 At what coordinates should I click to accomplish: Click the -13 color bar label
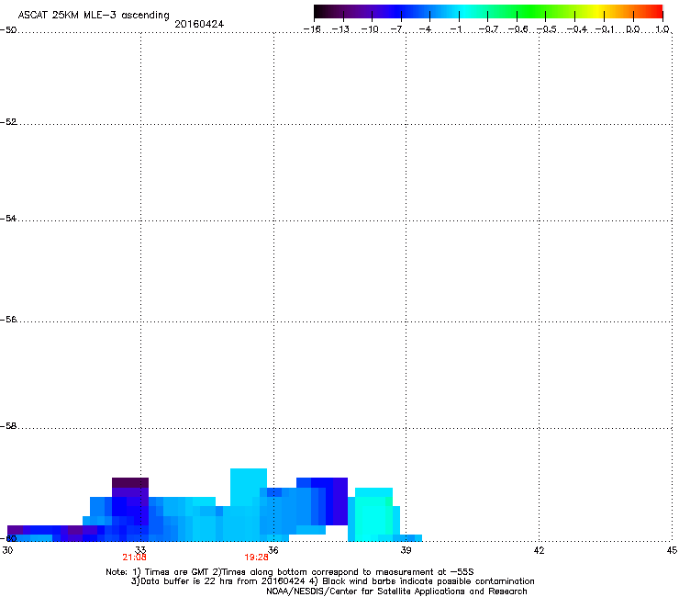pyautogui.click(x=340, y=29)
